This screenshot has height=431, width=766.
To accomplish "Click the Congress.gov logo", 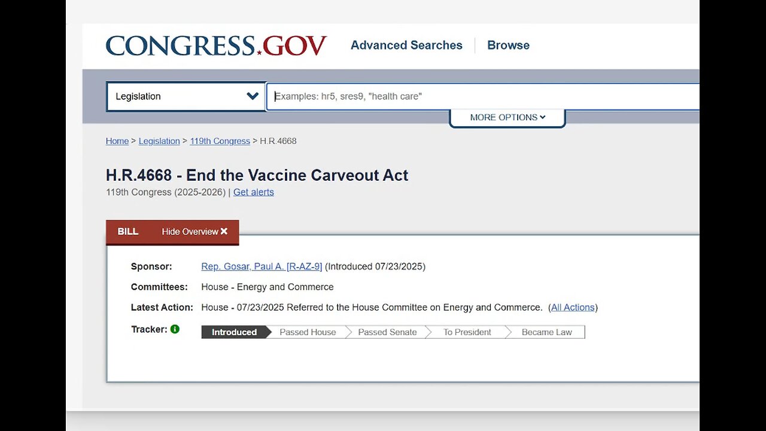I will click(216, 45).
